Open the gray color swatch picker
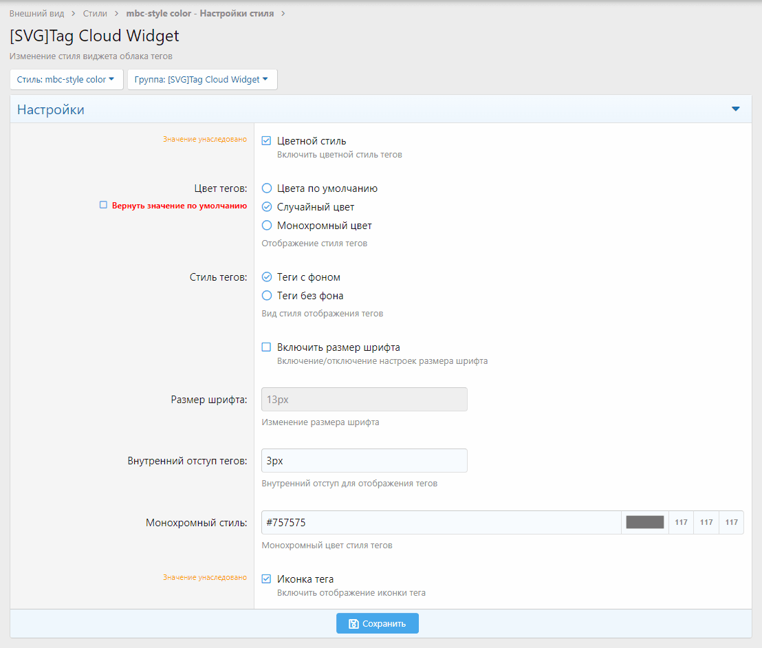 pos(645,523)
